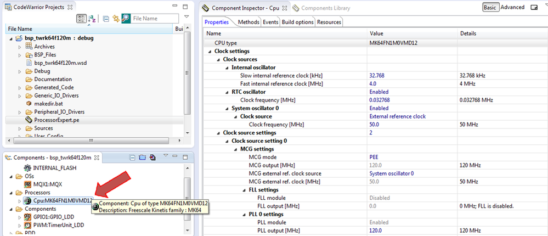Click the a-z alphabetical sort icon
548x236 pixels.
click(92, 19)
